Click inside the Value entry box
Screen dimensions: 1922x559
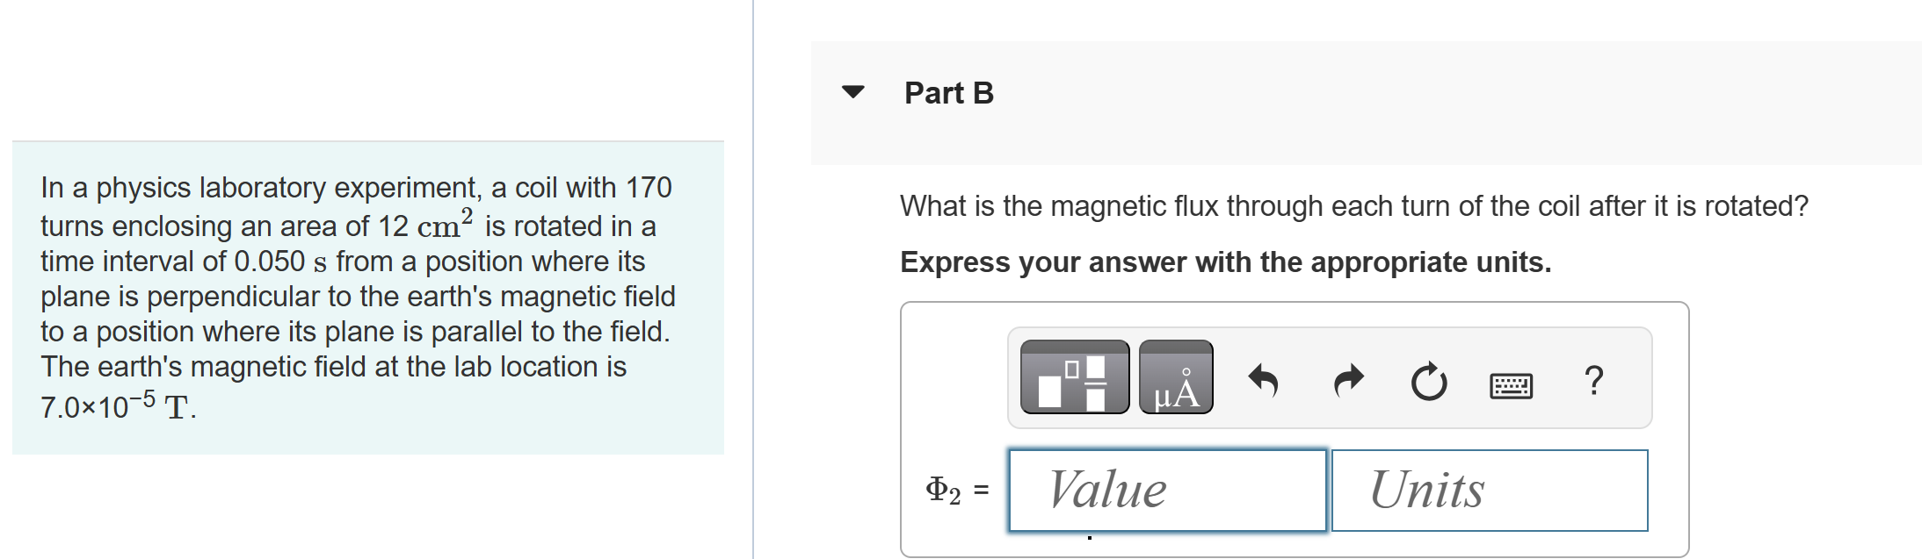click(x=1167, y=490)
